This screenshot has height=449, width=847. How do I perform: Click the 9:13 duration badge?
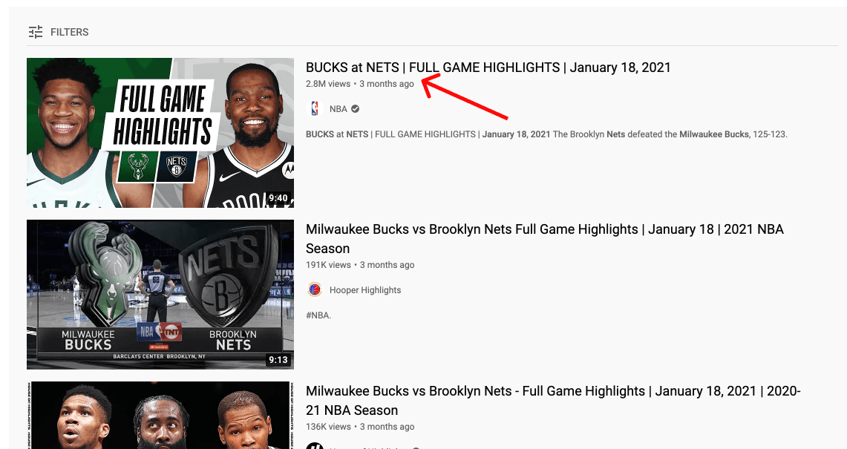[278, 359]
